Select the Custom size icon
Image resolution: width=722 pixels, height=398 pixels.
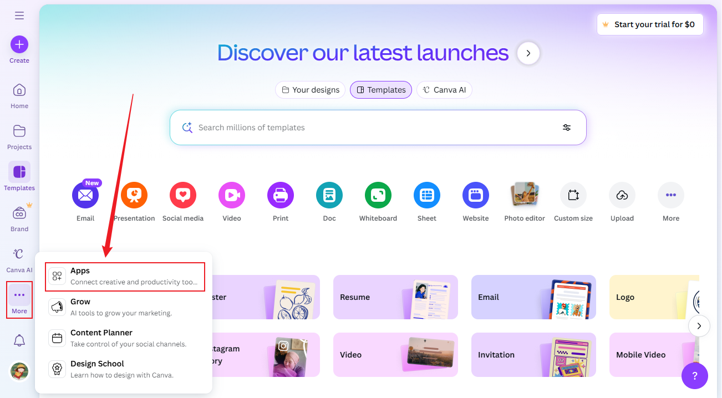[573, 195]
